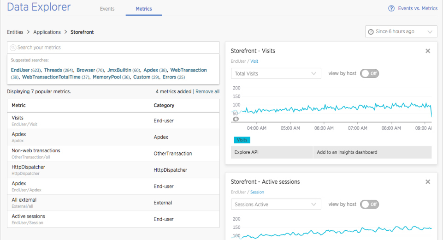
Task: Select the WebTransactionTotalTime suggested search
Action: 51,77
